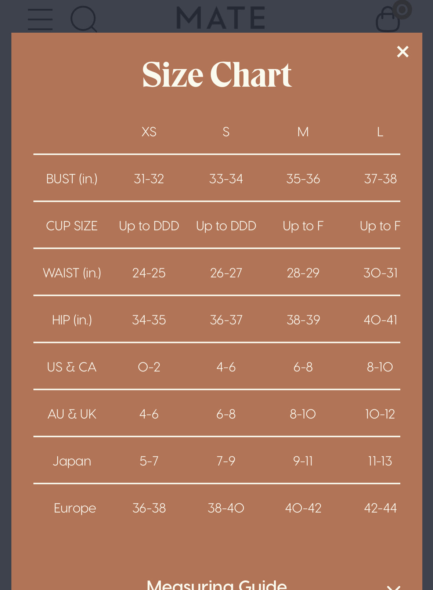This screenshot has height=590, width=433.
Task: Select the S size column header
Action: tap(226, 132)
